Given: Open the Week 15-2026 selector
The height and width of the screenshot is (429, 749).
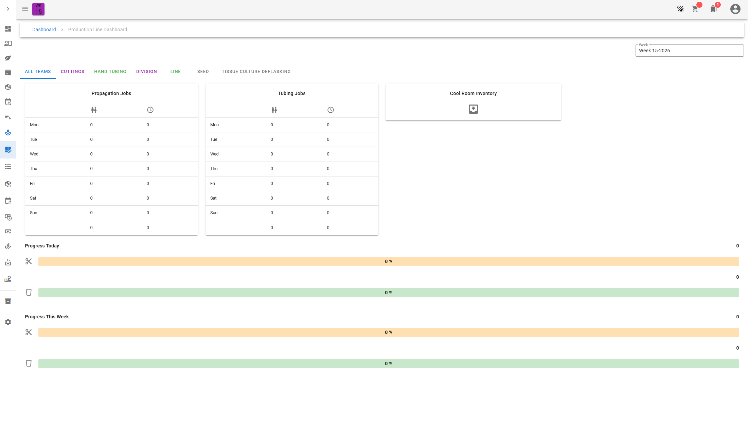Looking at the screenshot, I should (x=689, y=51).
